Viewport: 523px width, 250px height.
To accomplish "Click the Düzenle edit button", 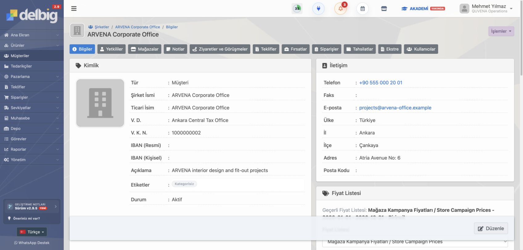I will 491,228.
